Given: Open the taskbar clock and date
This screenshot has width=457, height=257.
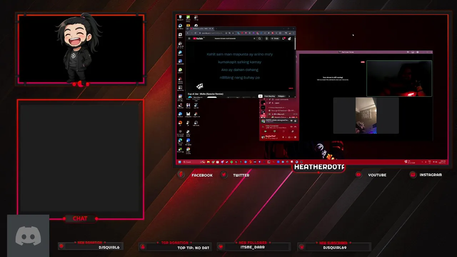Looking at the screenshot, I should click(x=442, y=162).
